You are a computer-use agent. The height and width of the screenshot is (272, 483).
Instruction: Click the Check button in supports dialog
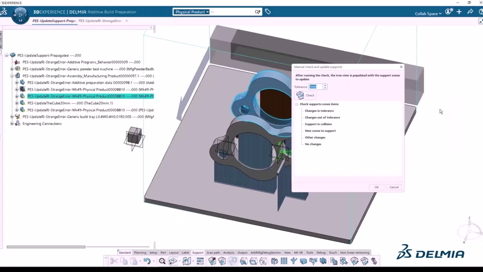pyautogui.click(x=305, y=95)
